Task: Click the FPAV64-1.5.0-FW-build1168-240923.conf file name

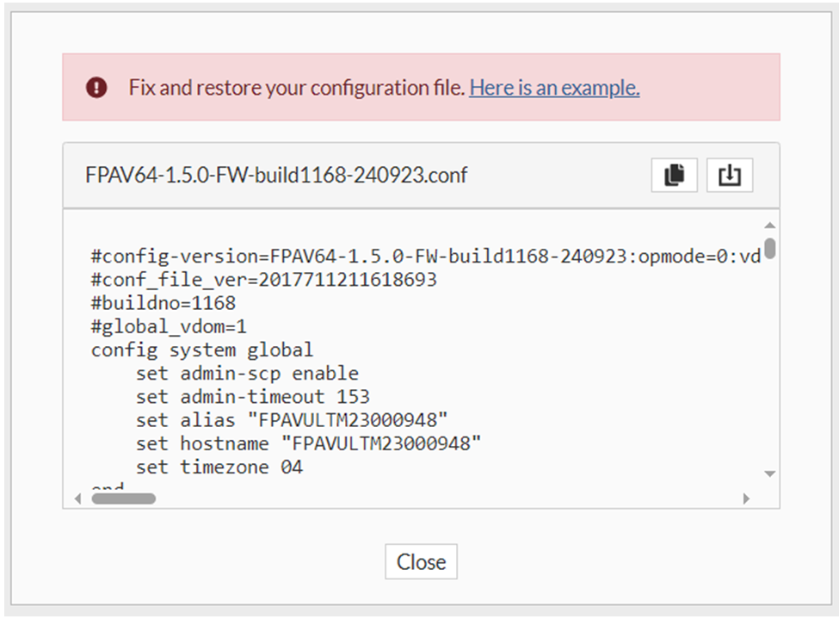Action: [x=276, y=175]
